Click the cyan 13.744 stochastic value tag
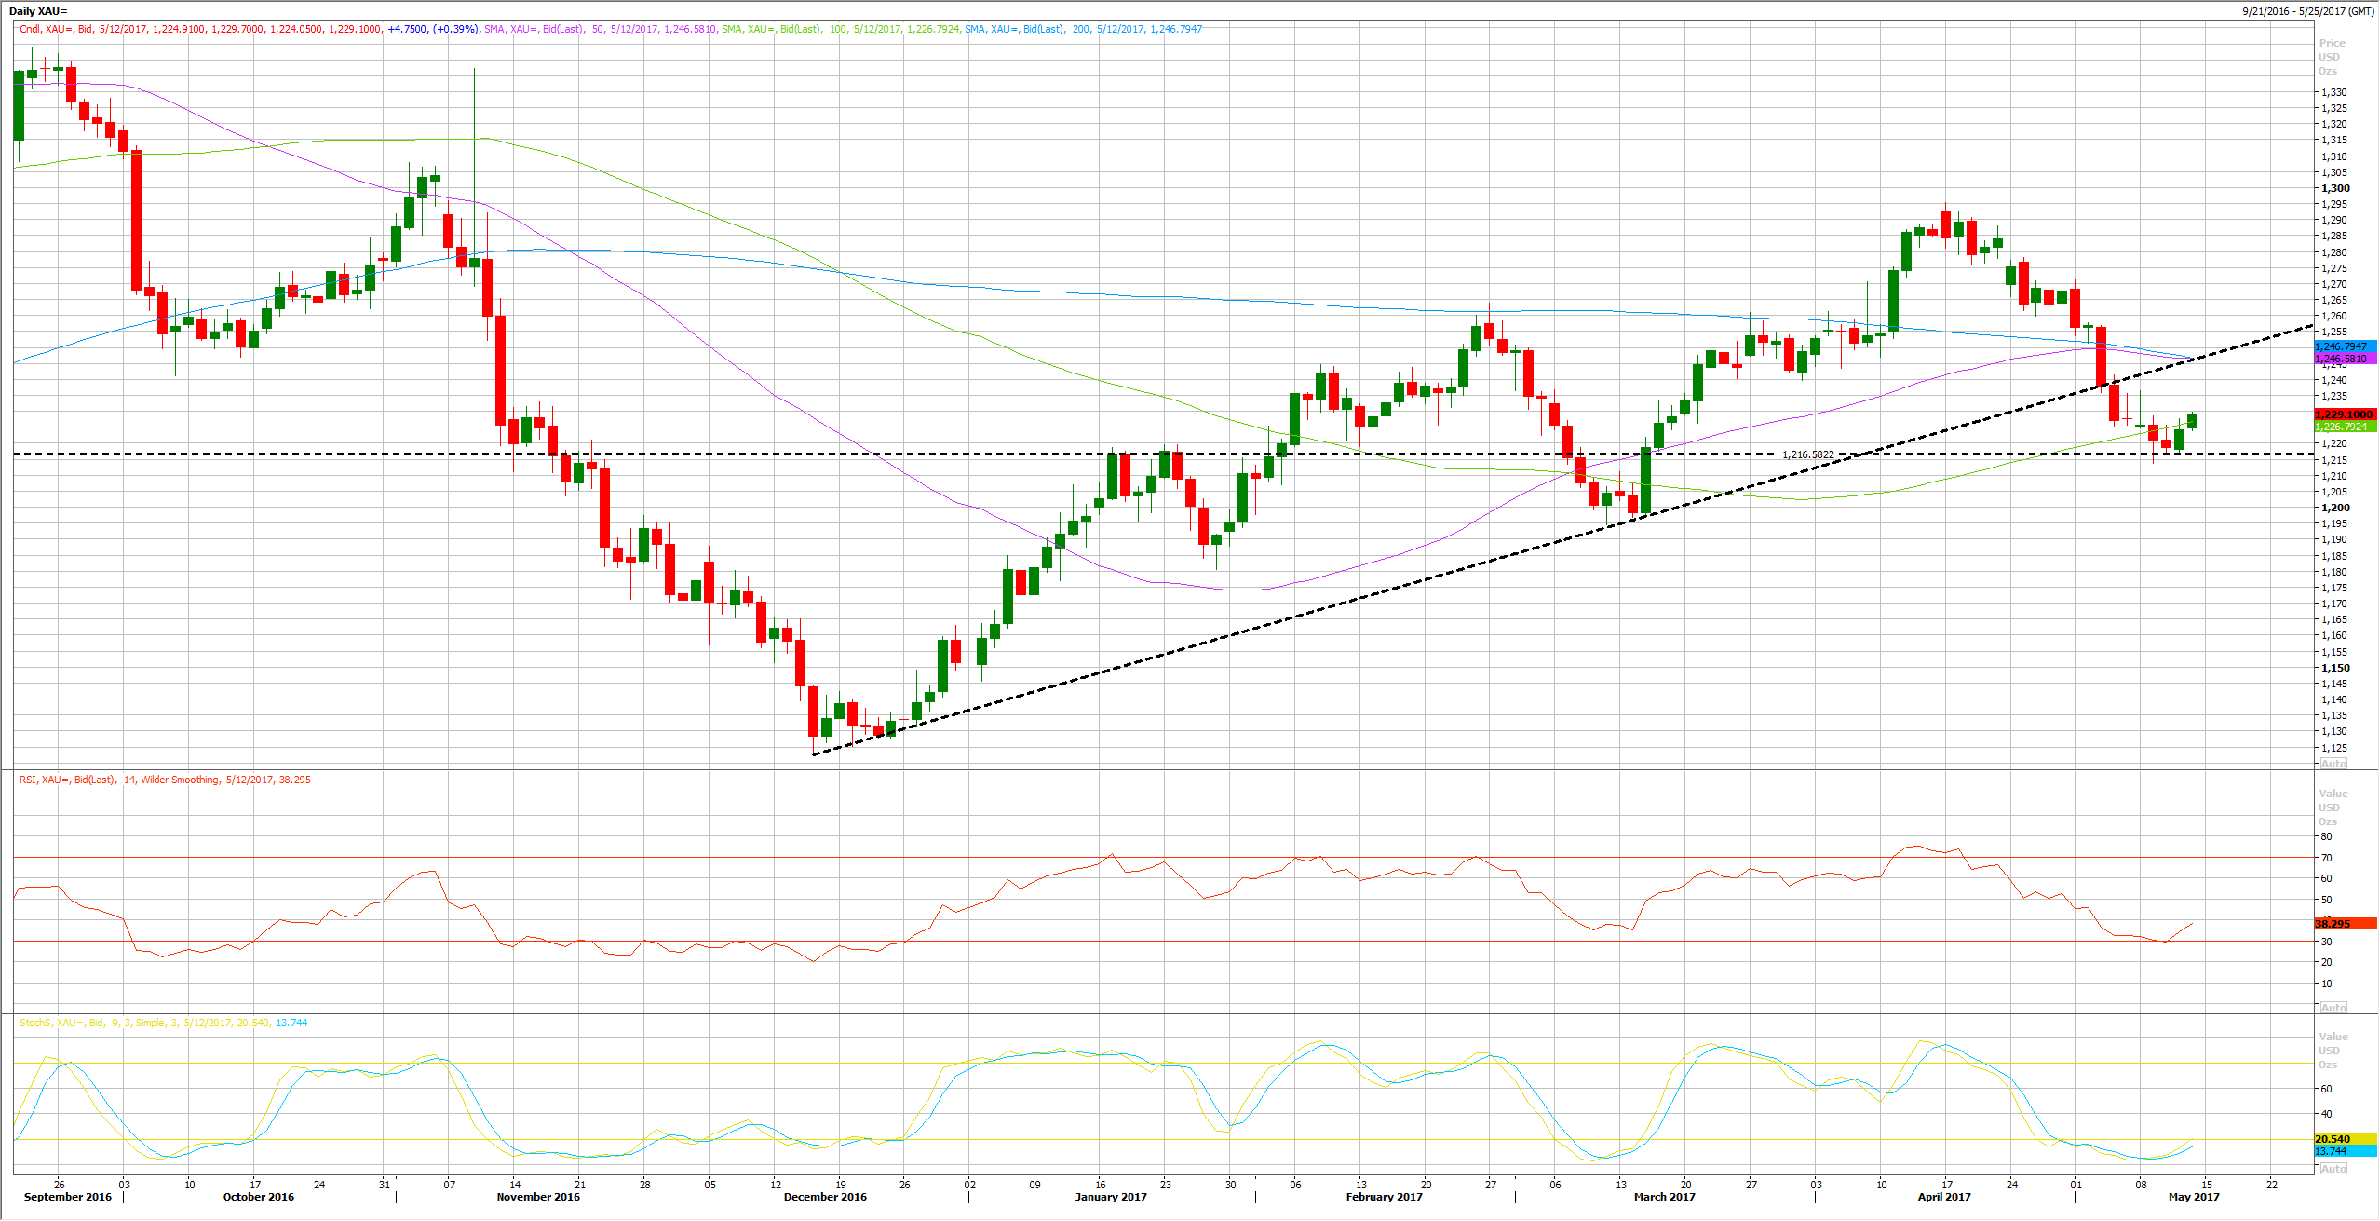Screen dimensions: 2380x1221 (2344, 1151)
